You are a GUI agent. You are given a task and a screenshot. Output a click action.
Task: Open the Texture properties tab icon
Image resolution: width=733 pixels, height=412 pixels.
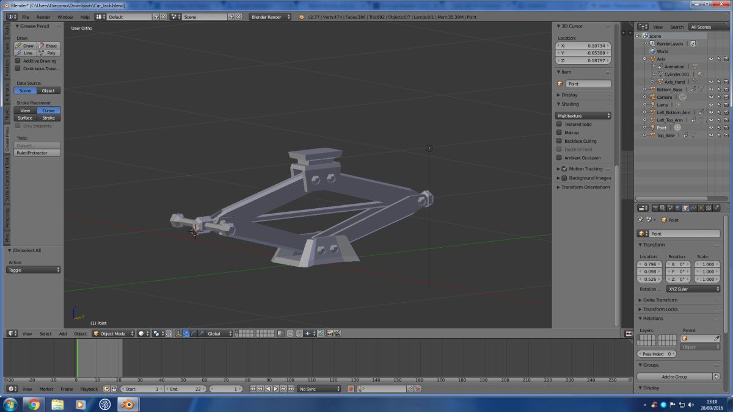708,208
